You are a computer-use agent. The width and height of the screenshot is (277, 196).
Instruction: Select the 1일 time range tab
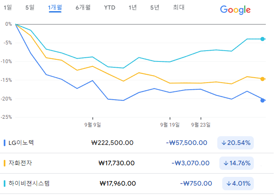[7, 7]
